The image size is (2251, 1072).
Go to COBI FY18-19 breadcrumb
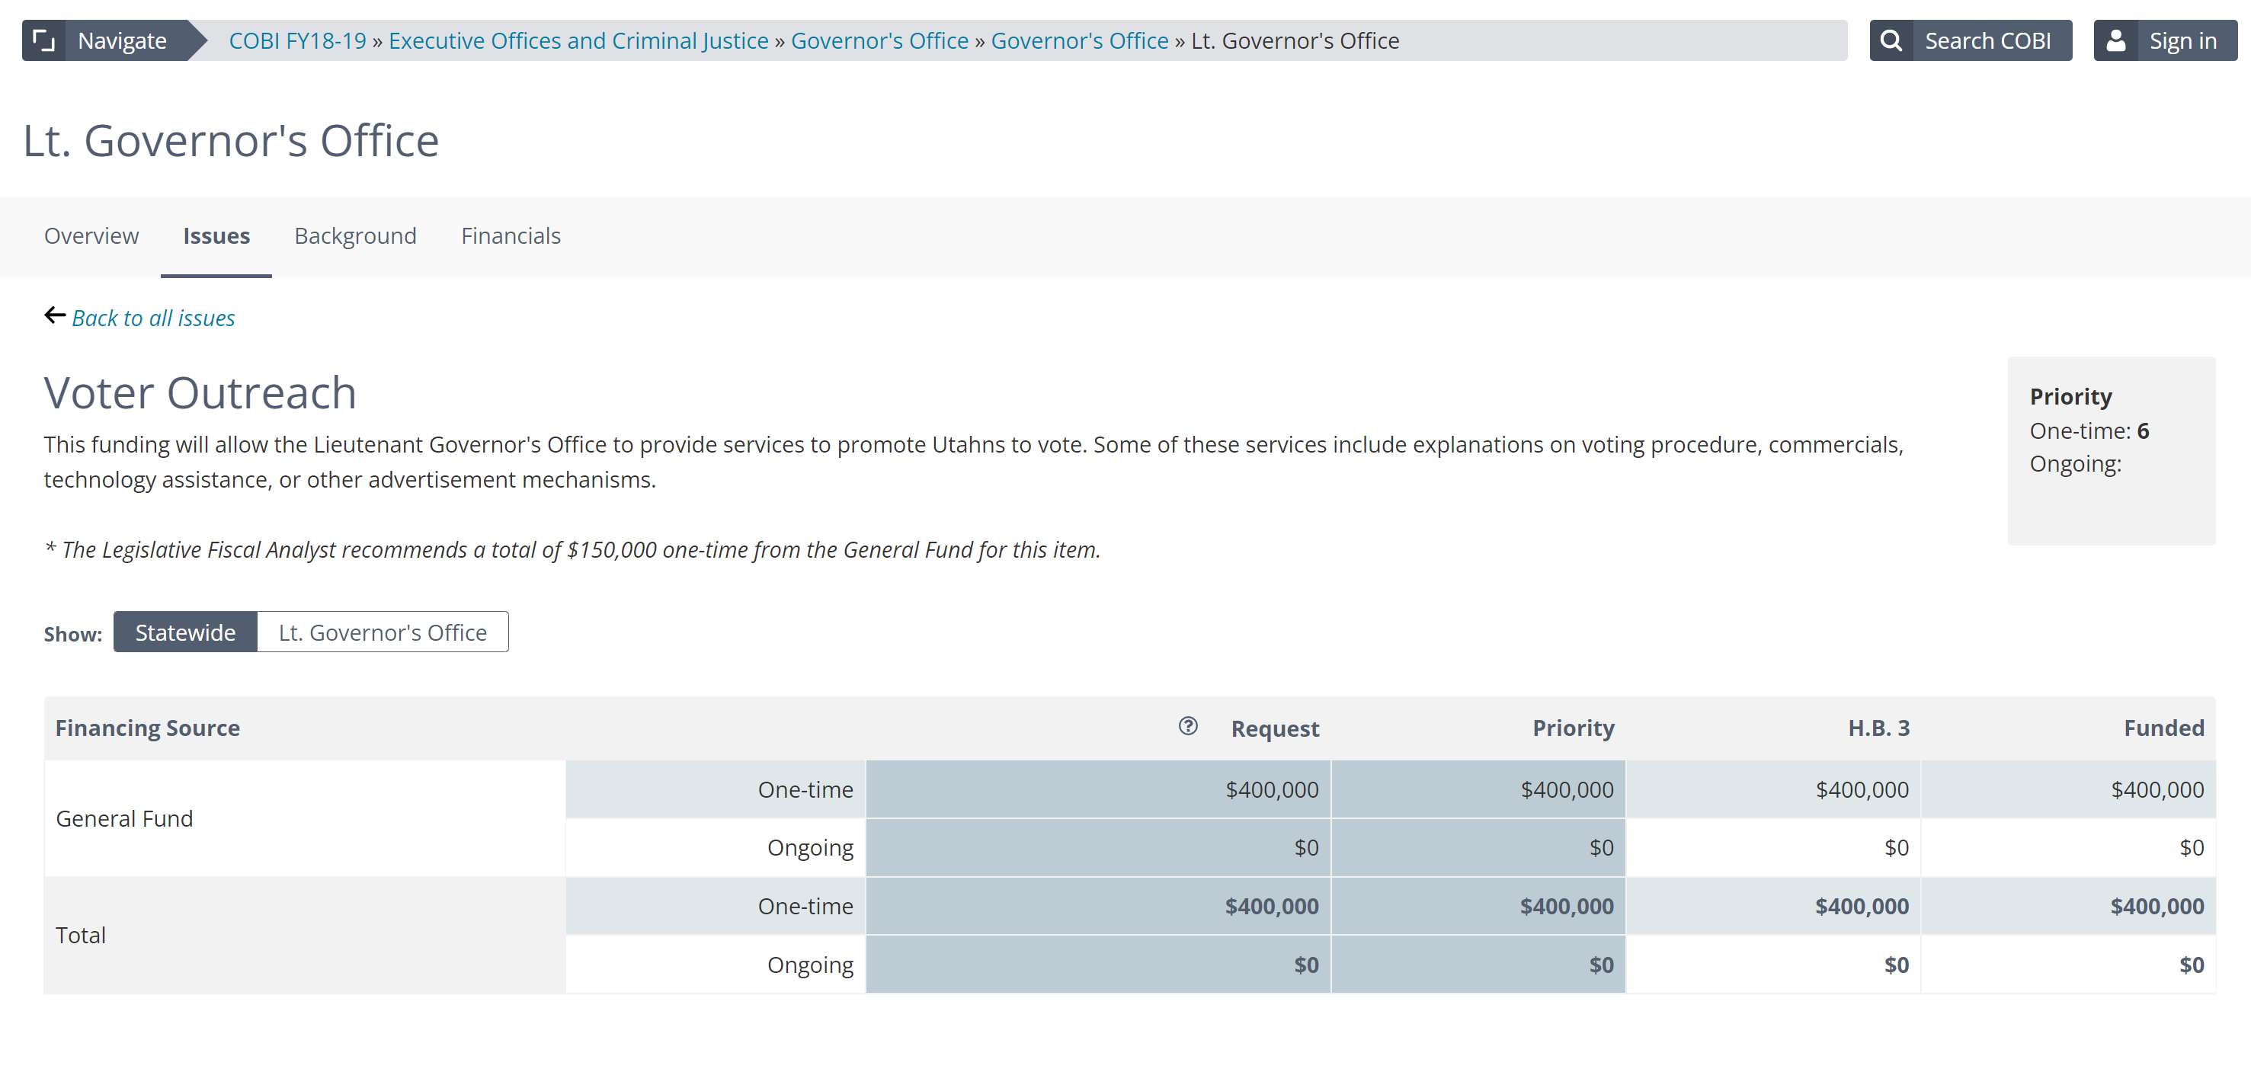point(297,40)
